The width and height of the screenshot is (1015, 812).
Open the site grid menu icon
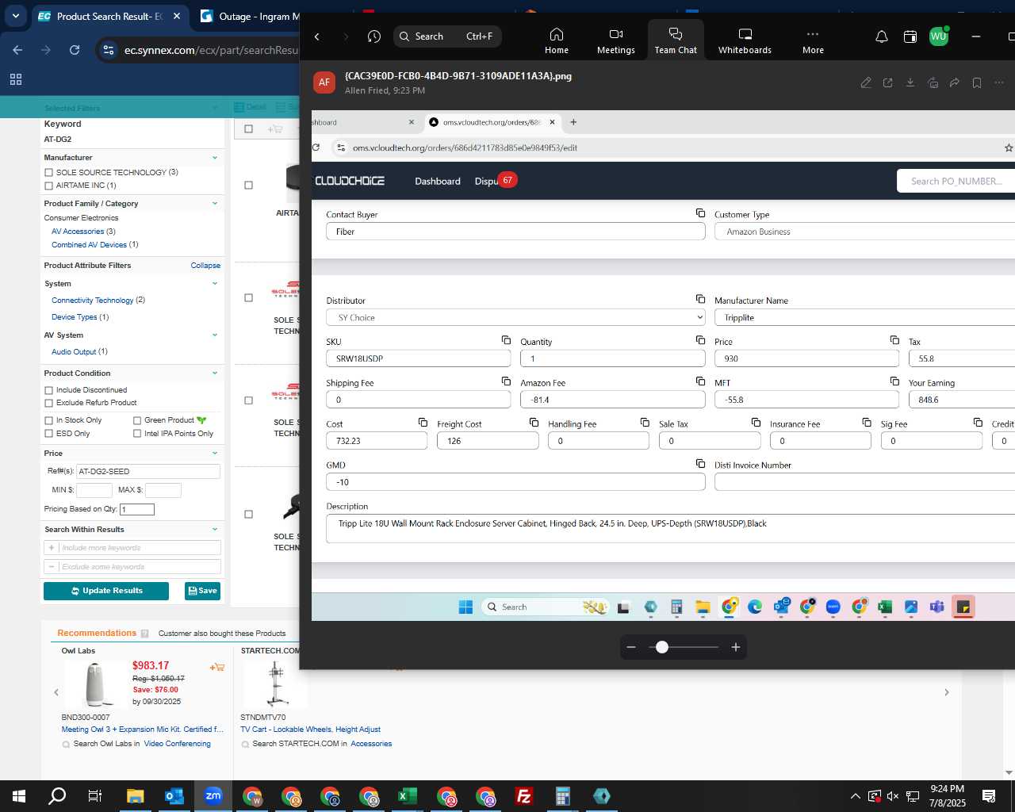coord(16,79)
